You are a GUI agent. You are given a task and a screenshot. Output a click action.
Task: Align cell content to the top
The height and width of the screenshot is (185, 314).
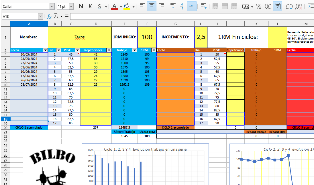(173, 6)
